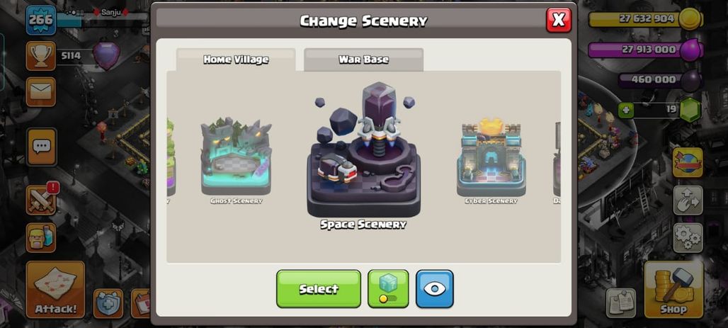Open the trophy league icon

point(41,56)
